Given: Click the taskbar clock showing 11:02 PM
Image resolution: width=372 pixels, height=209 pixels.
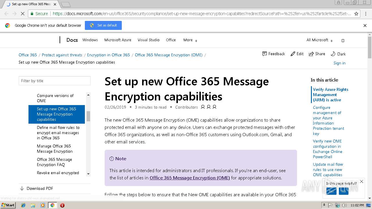Looking at the screenshot, I should click(x=357, y=205).
